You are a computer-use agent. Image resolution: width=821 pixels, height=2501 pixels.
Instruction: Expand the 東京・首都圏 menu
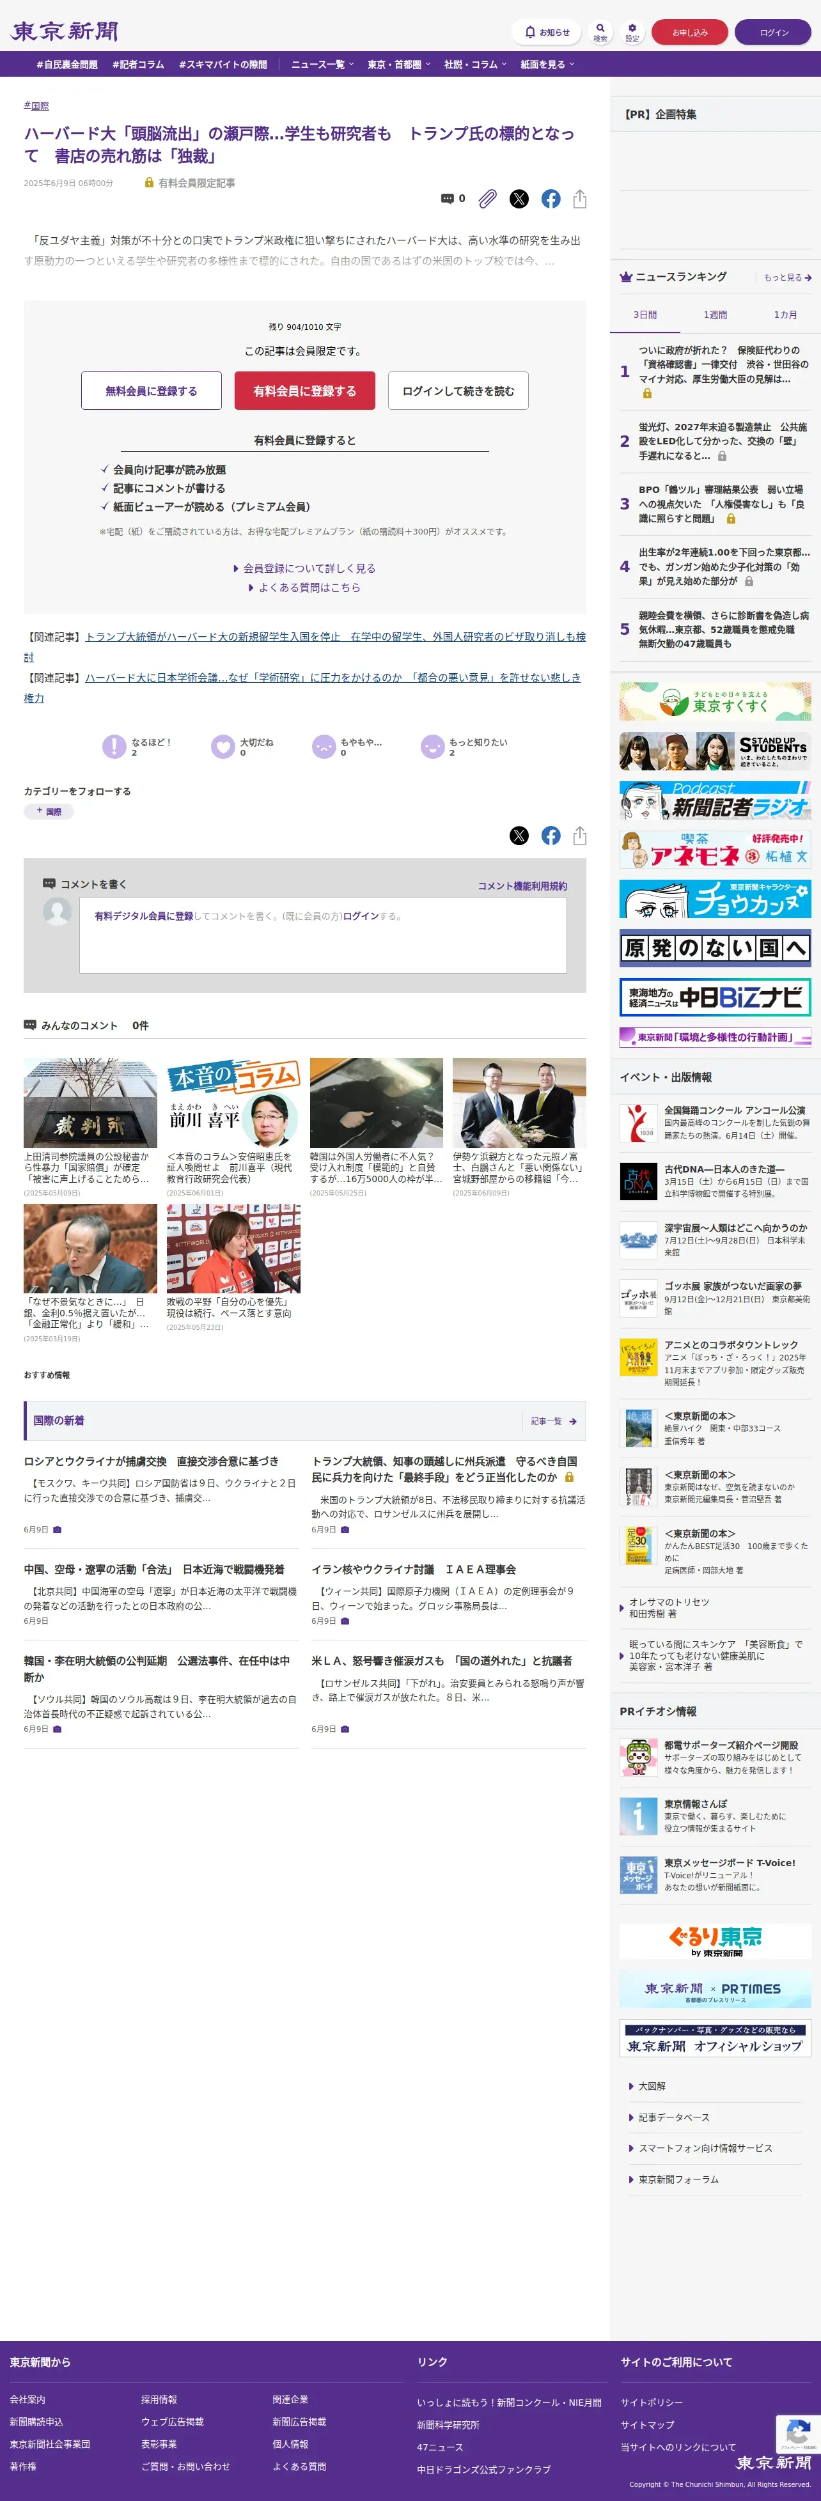(x=400, y=64)
